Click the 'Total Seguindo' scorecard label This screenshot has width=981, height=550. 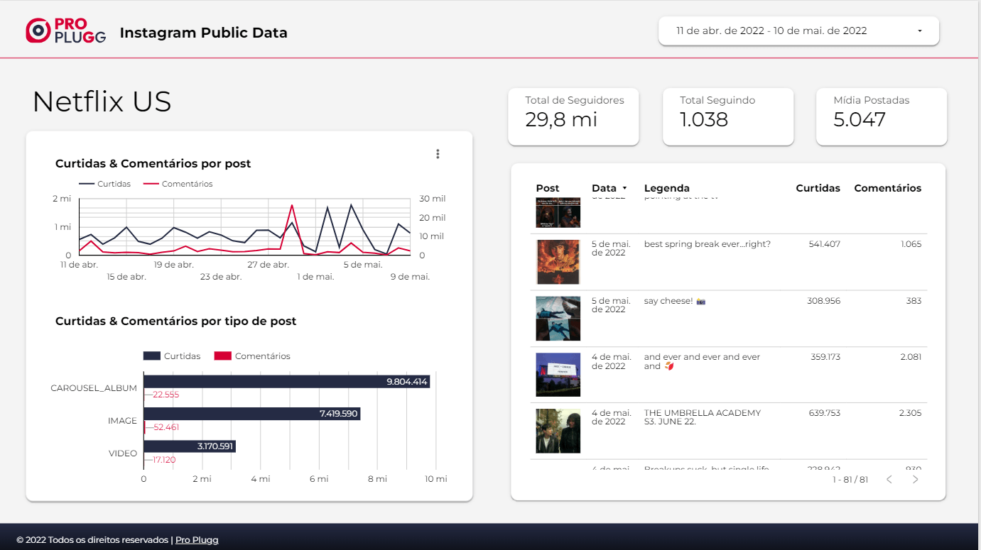tap(717, 101)
